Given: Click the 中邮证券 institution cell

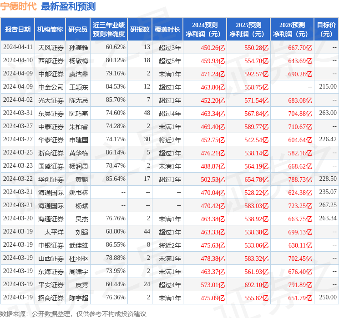Looking at the screenshot, I should 51,74.
